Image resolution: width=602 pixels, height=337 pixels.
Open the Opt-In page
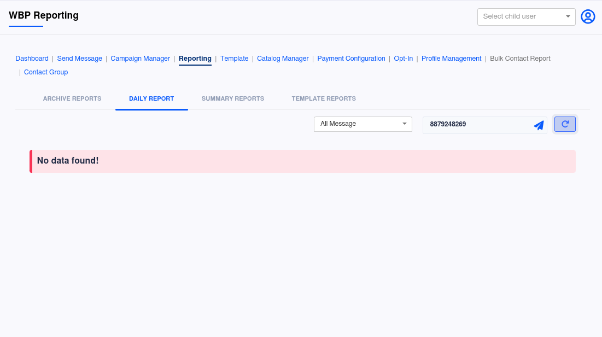[x=403, y=59]
